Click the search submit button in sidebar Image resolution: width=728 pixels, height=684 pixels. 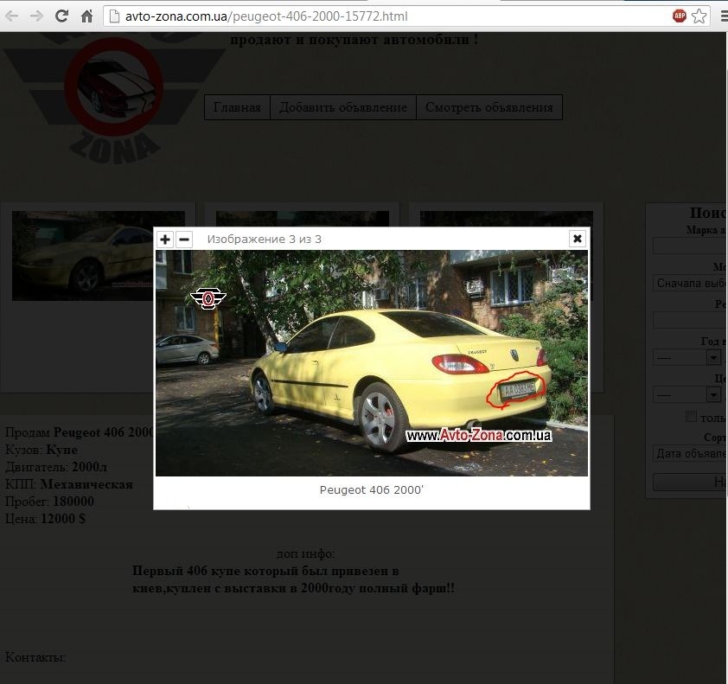pyautogui.click(x=689, y=483)
